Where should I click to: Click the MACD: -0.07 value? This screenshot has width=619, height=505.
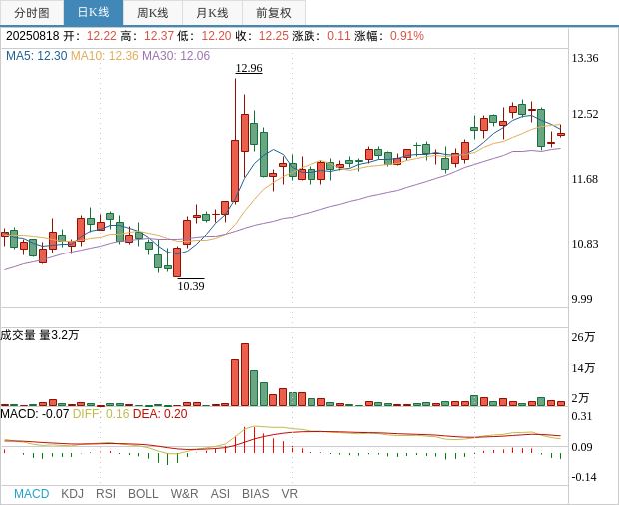(x=35, y=414)
